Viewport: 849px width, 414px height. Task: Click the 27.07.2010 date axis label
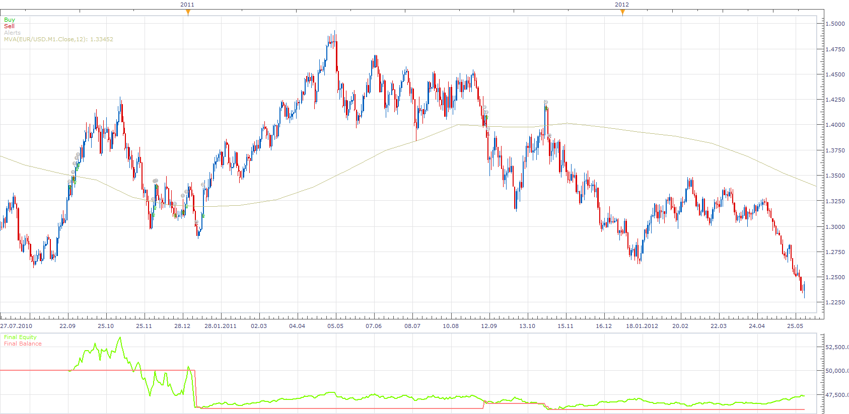16,326
